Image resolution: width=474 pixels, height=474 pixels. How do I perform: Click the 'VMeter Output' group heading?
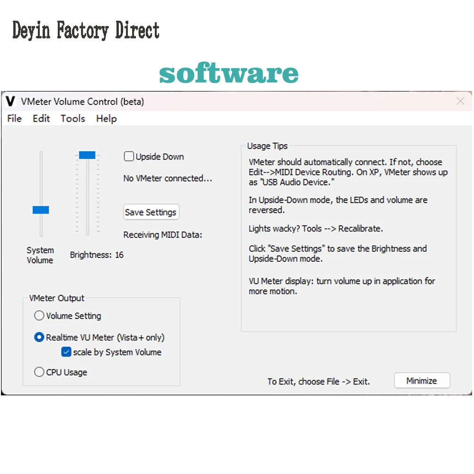point(56,298)
